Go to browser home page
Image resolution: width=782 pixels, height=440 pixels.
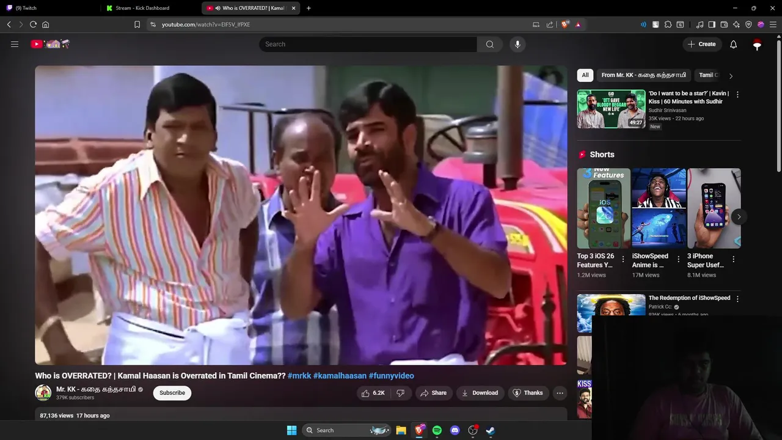click(45, 24)
